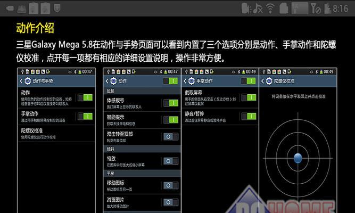The height and width of the screenshot is (213, 355).
Task: Enable the 缩放 switch
Action: 171,161
